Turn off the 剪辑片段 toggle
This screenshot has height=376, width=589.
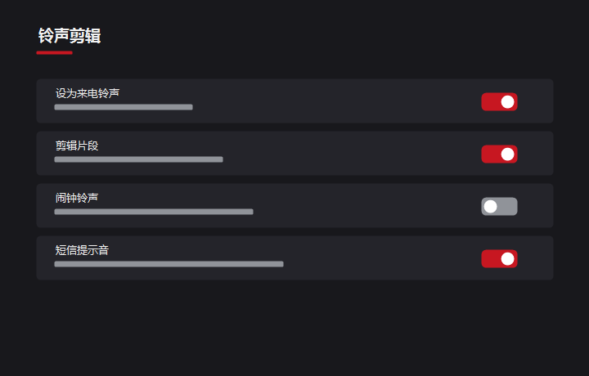point(499,154)
